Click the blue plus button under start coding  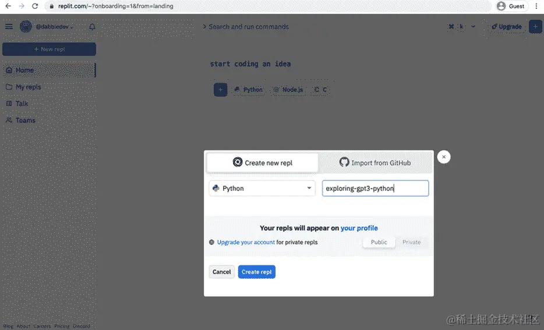point(220,90)
